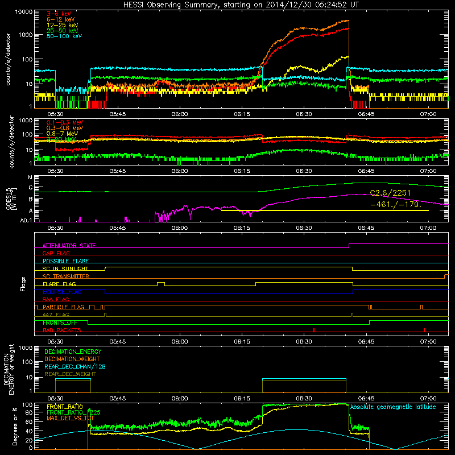455x455 pixels.
Task: Click the 0.1-0.3 MeV legend label
Action: (x=65, y=122)
